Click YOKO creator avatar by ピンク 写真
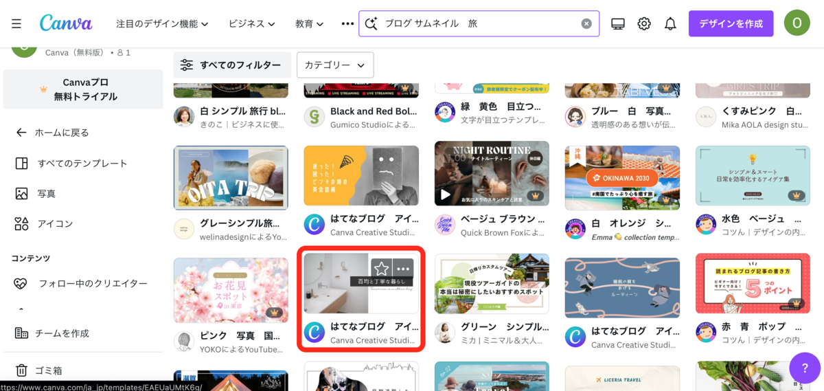Viewport: 824px width, 391px height. 184,341
